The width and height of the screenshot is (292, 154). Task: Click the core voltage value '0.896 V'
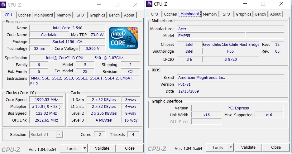tap(93, 49)
